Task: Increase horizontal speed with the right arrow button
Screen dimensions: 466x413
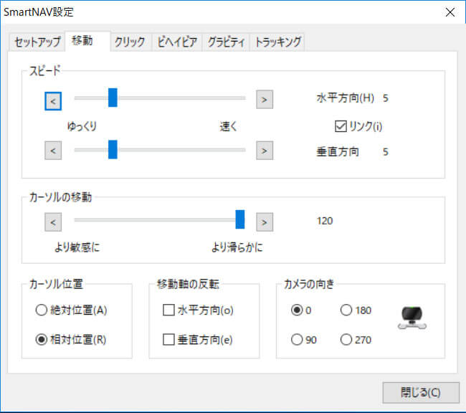Action: (265, 100)
